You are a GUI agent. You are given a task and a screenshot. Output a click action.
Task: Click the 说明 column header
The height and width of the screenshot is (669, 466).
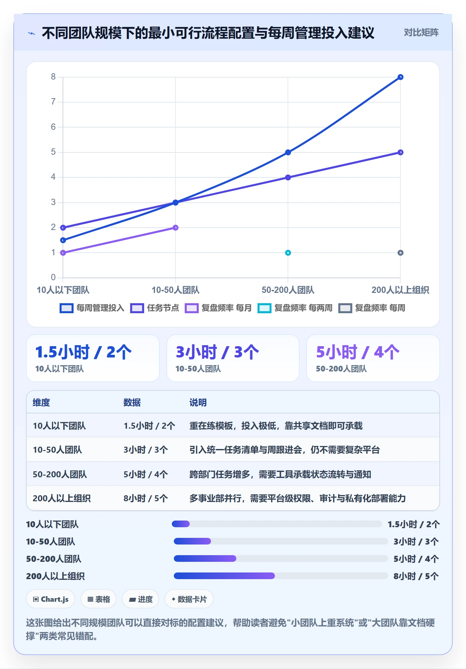pos(198,402)
